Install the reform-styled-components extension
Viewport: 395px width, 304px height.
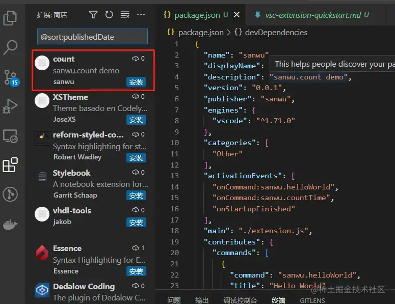pos(136,158)
